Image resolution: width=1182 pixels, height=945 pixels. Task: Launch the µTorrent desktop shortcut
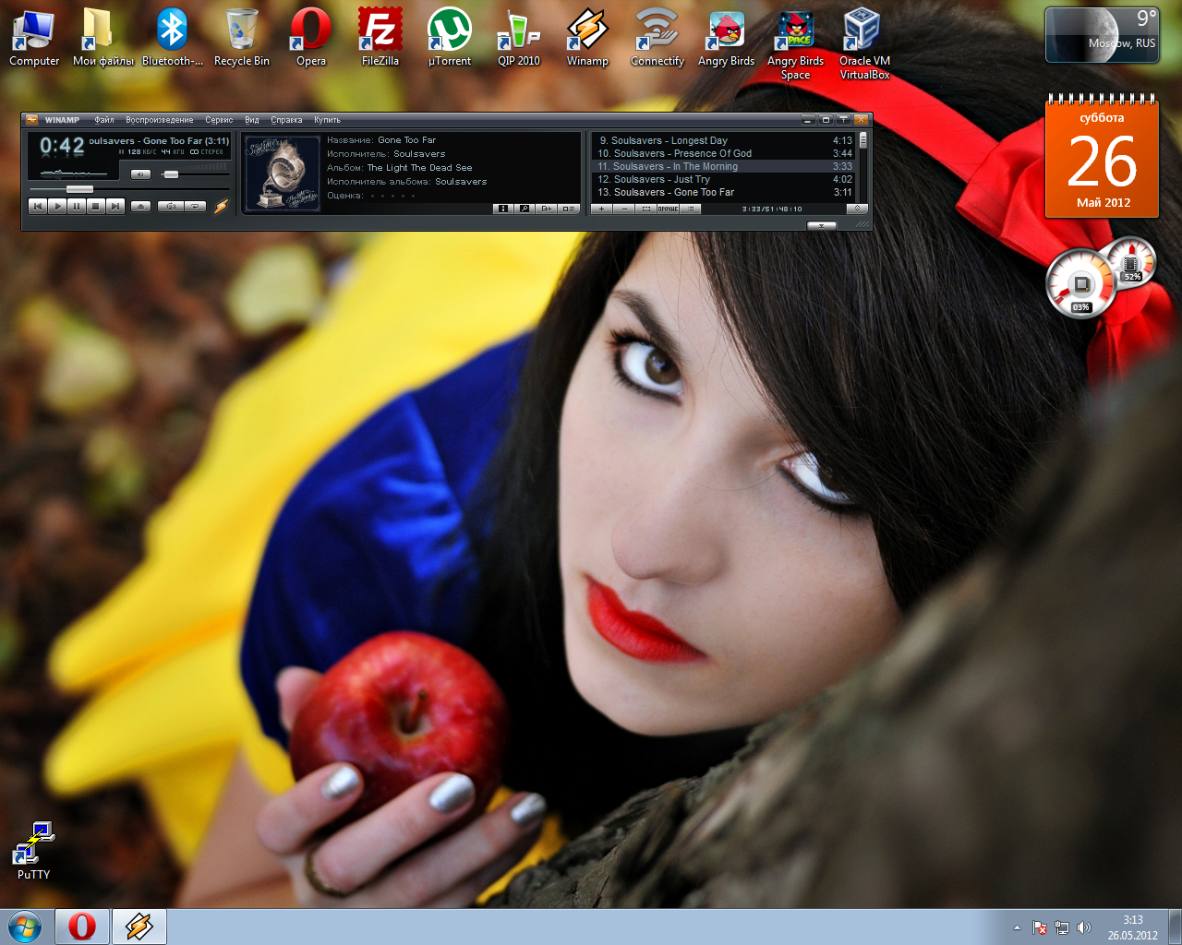pyautogui.click(x=450, y=39)
